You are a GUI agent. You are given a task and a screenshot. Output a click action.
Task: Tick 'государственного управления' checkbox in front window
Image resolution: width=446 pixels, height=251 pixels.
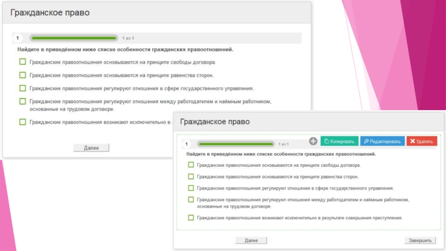(191, 188)
